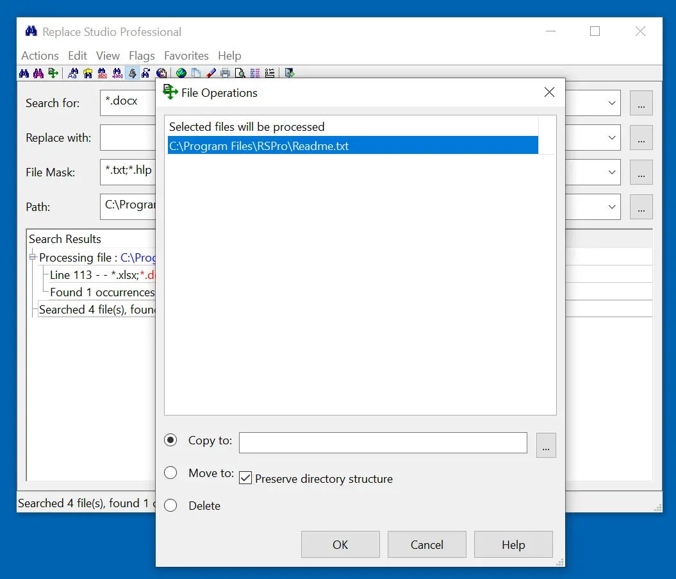
Task: Toggle the binoculars with yellow folder icon
Action: tap(88, 73)
